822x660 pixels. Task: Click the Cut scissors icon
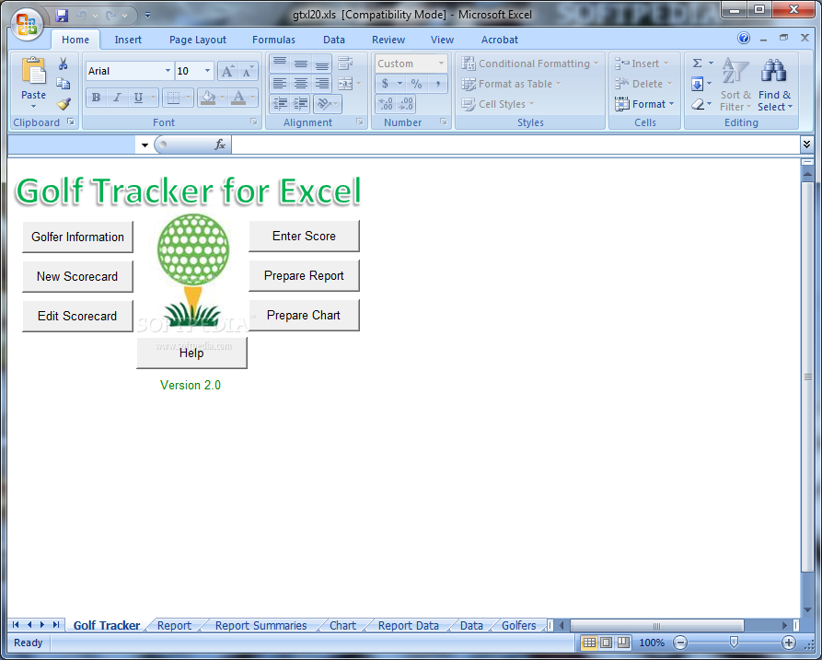tap(64, 64)
